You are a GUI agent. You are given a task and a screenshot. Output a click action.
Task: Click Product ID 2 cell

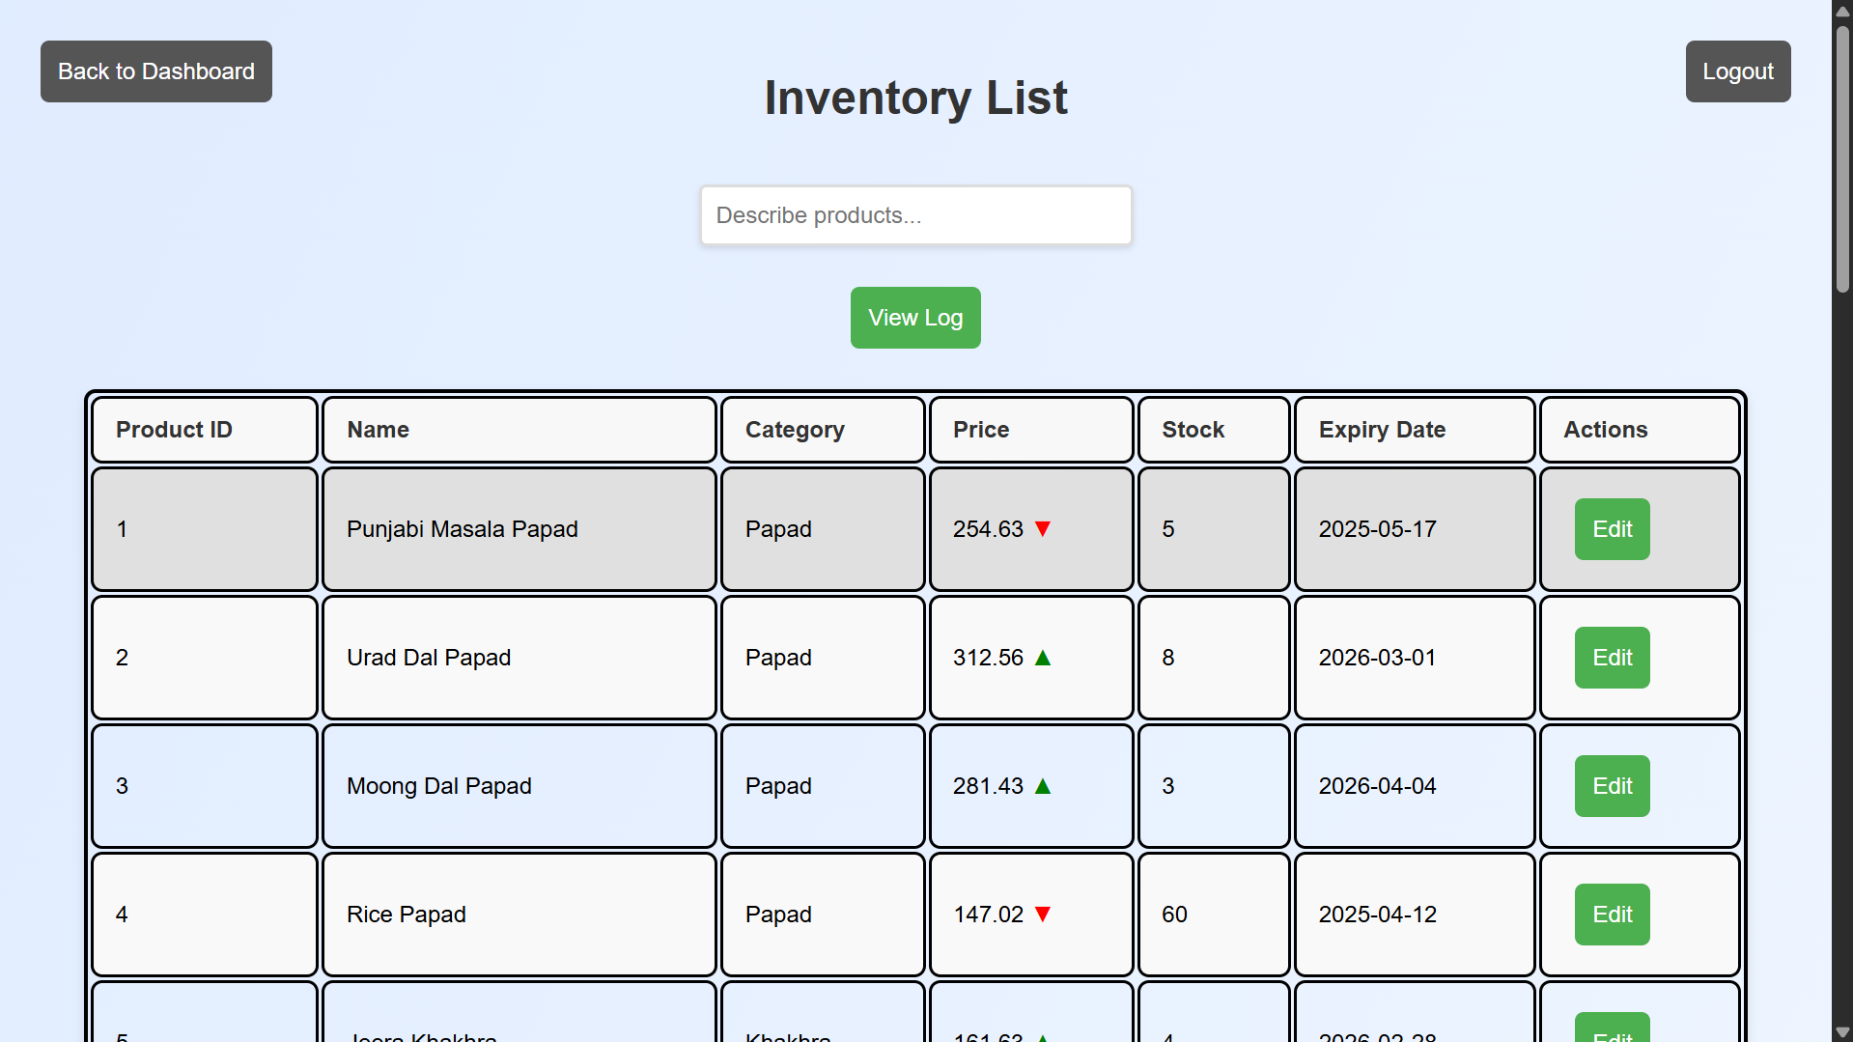tap(205, 658)
